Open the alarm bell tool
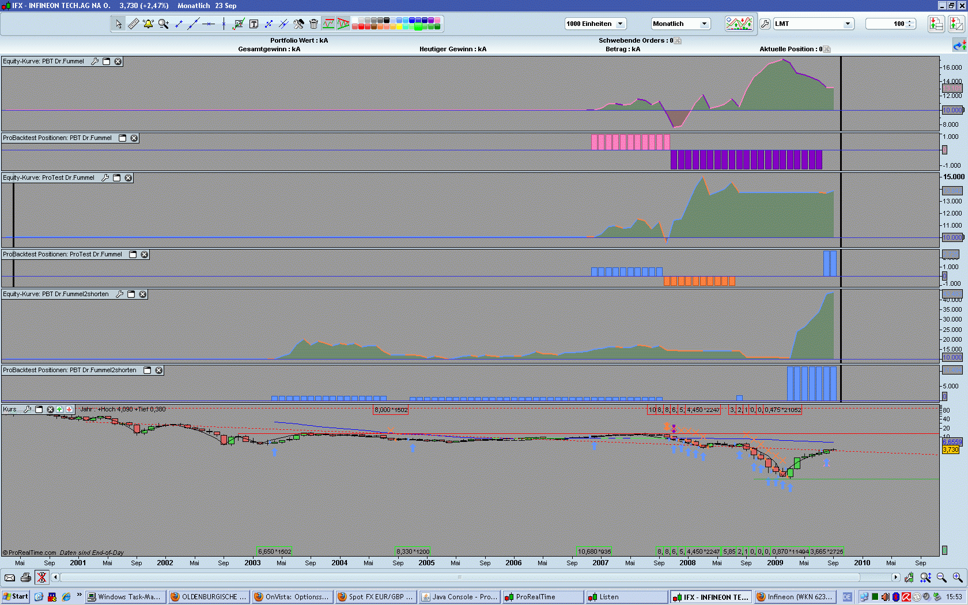Screen dimensions: 968x605 (148, 24)
